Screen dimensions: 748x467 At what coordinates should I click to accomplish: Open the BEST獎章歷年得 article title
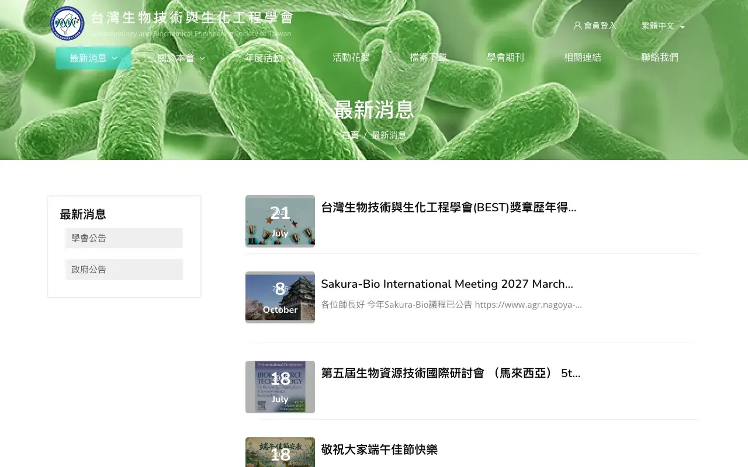pyautogui.click(x=449, y=207)
